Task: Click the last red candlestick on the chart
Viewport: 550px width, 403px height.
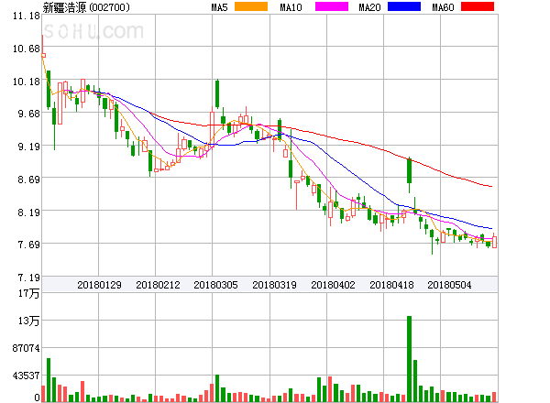Action: (x=494, y=242)
